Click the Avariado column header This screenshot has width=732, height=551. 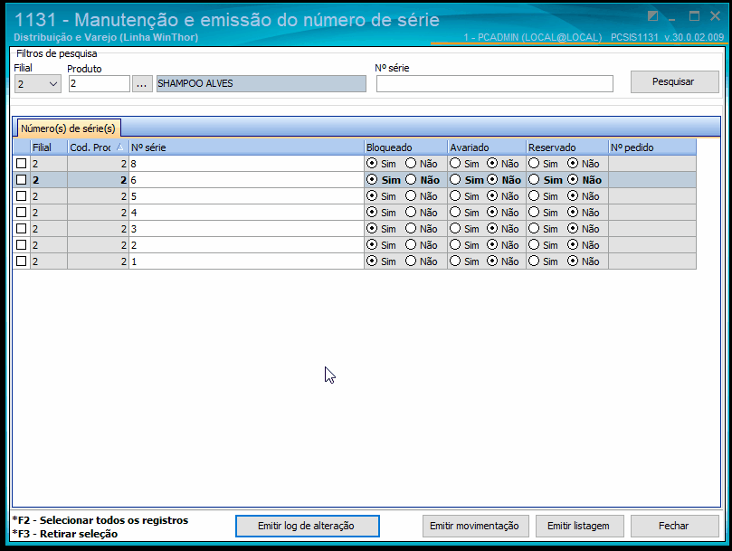[487, 147]
